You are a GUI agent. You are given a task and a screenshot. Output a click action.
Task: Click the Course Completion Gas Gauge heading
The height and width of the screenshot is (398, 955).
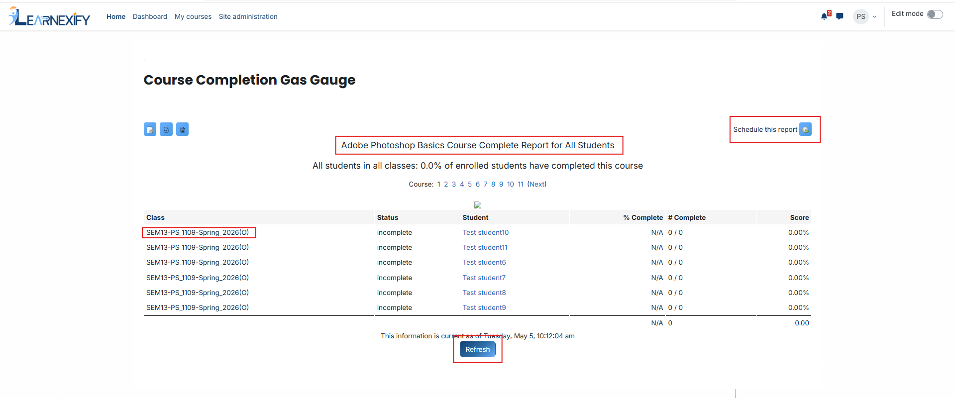tap(249, 80)
